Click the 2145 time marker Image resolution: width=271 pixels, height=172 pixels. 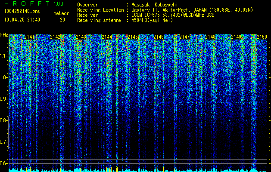point(133,37)
